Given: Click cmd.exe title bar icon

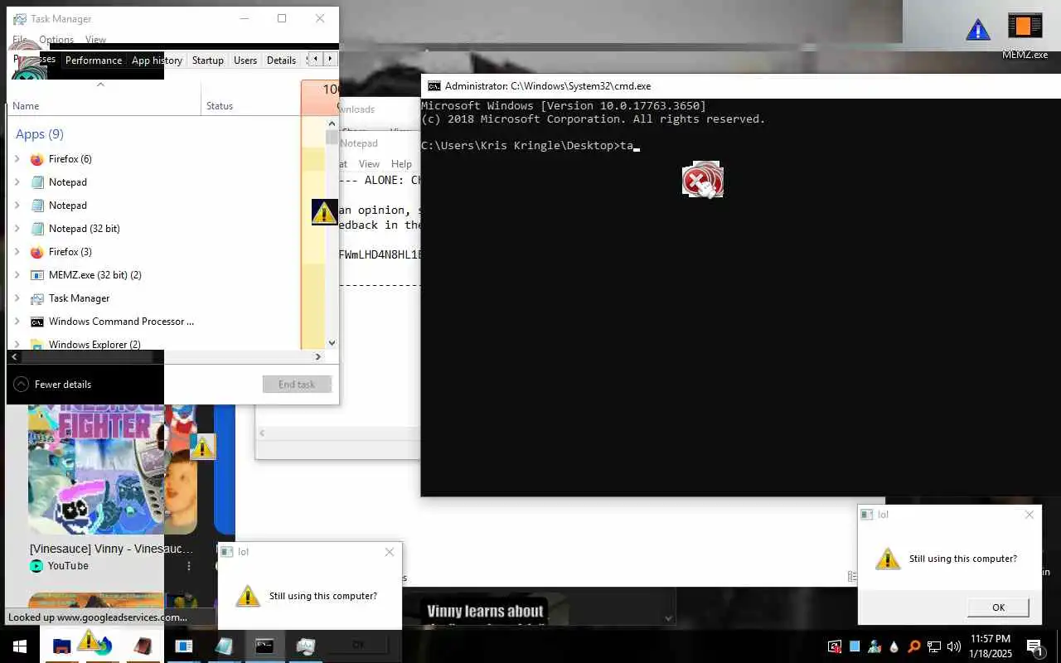Looking at the screenshot, I should (x=434, y=85).
